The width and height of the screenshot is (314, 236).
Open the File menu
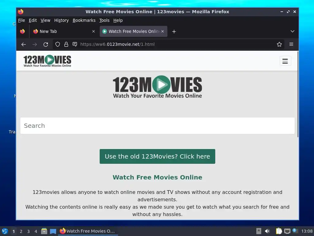pos(21,20)
